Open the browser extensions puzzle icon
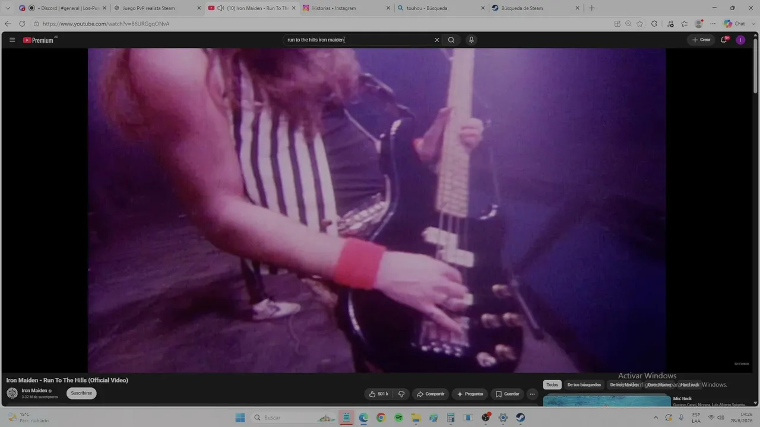This screenshot has height=427, width=760. tap(654, 24)
